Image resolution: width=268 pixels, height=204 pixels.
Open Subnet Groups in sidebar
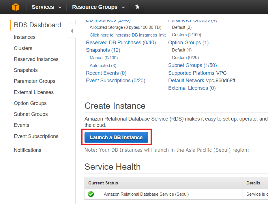coord(31,114)
